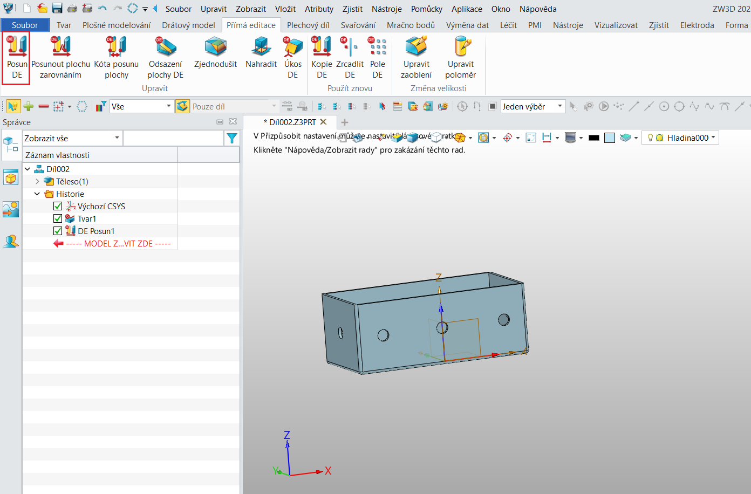This screenshot has height=494, width=751.
Task: Select the Posun DE tool
Action: 16,58
